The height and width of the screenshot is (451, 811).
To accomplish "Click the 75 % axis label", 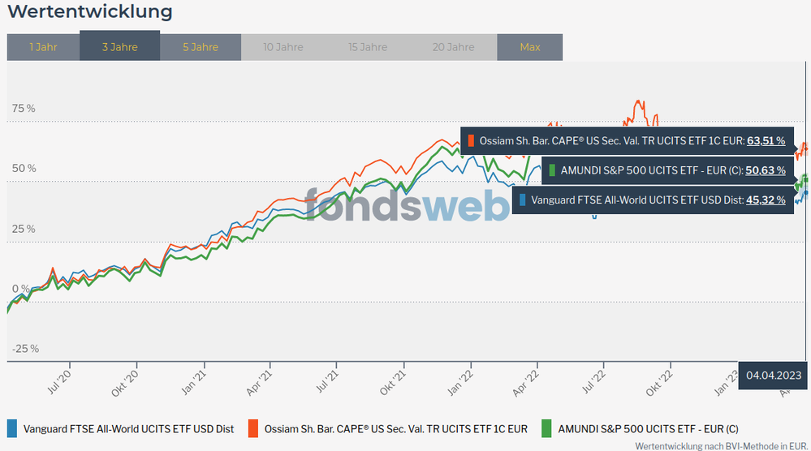I will click(24, 109).
